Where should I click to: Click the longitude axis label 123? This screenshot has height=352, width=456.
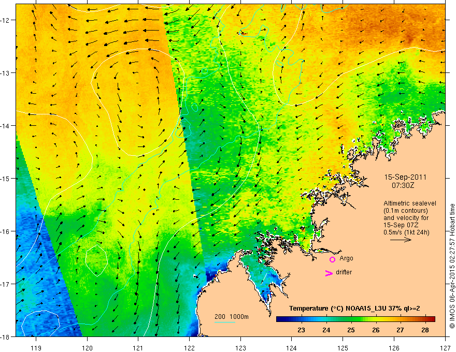pyautogui.click(x=240, y=348)
